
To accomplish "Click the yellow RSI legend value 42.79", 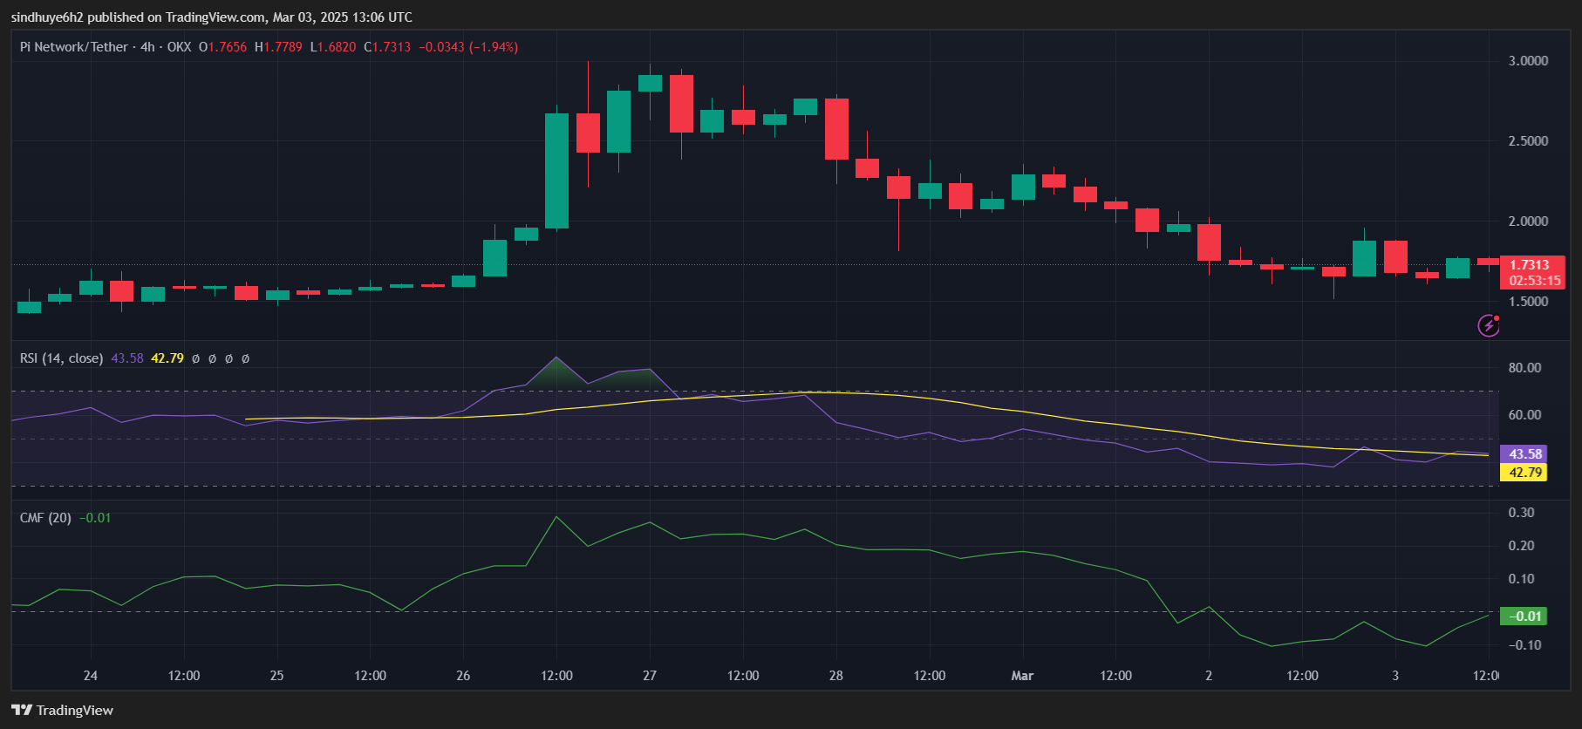I will [x=167, y=358].
